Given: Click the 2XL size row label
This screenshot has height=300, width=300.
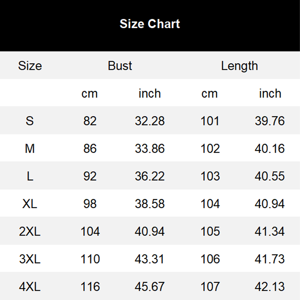Looking at the screenshot, I should click(30, 231).
